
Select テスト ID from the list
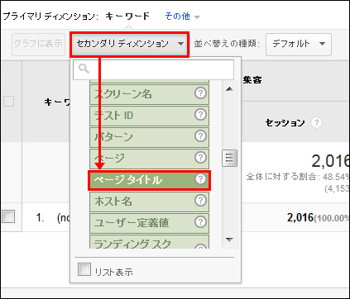[149, 116]
